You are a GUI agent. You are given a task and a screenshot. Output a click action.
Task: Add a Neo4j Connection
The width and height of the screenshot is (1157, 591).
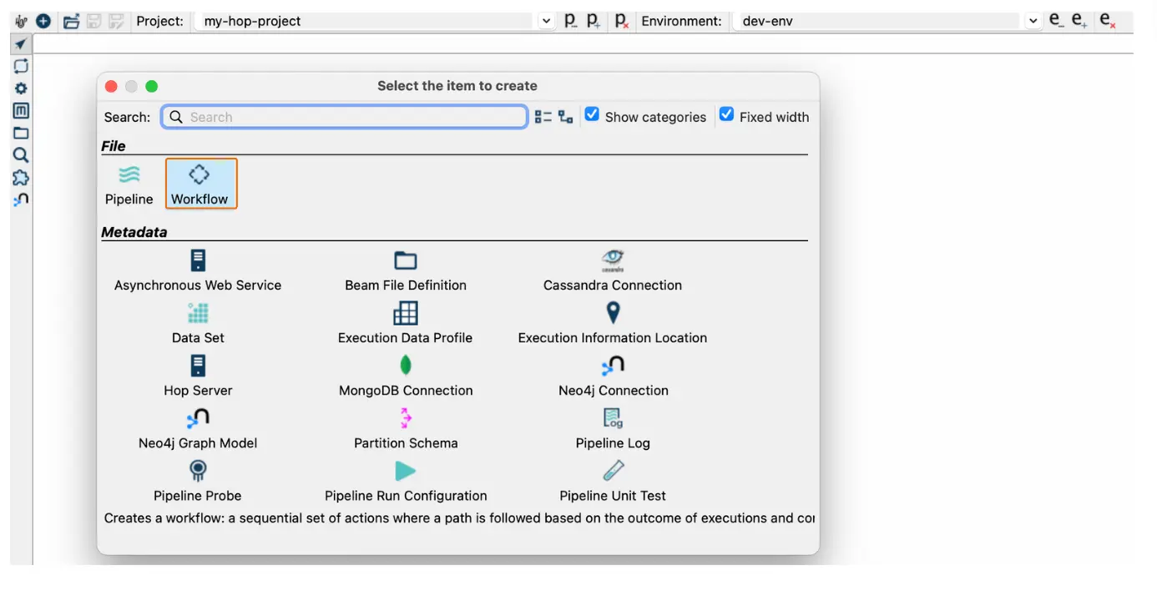(x=613, y=376)
